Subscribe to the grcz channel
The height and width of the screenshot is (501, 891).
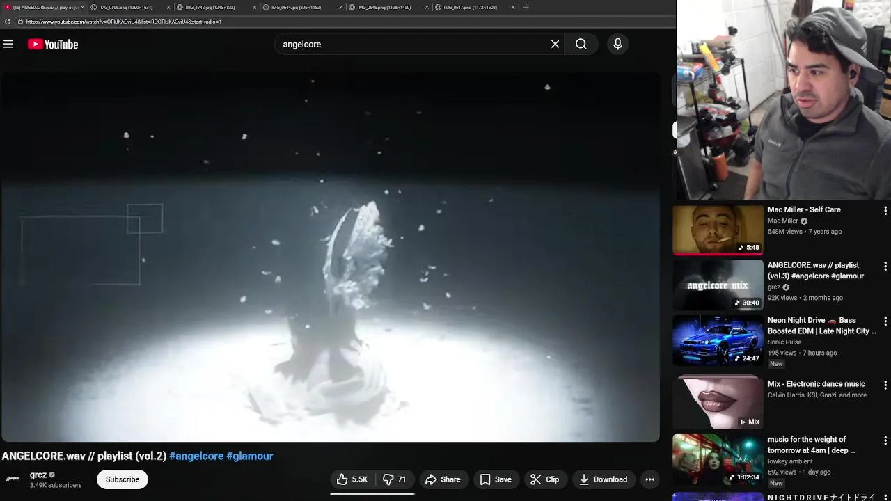pyautogui.click(x=123, y=479)
